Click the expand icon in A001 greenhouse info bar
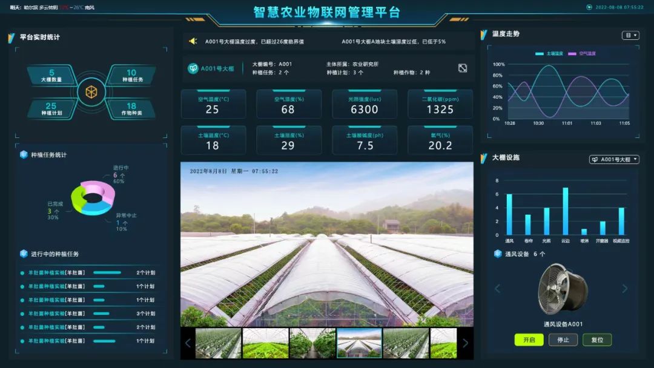The image size is (654, 368). tap(463, 68)
